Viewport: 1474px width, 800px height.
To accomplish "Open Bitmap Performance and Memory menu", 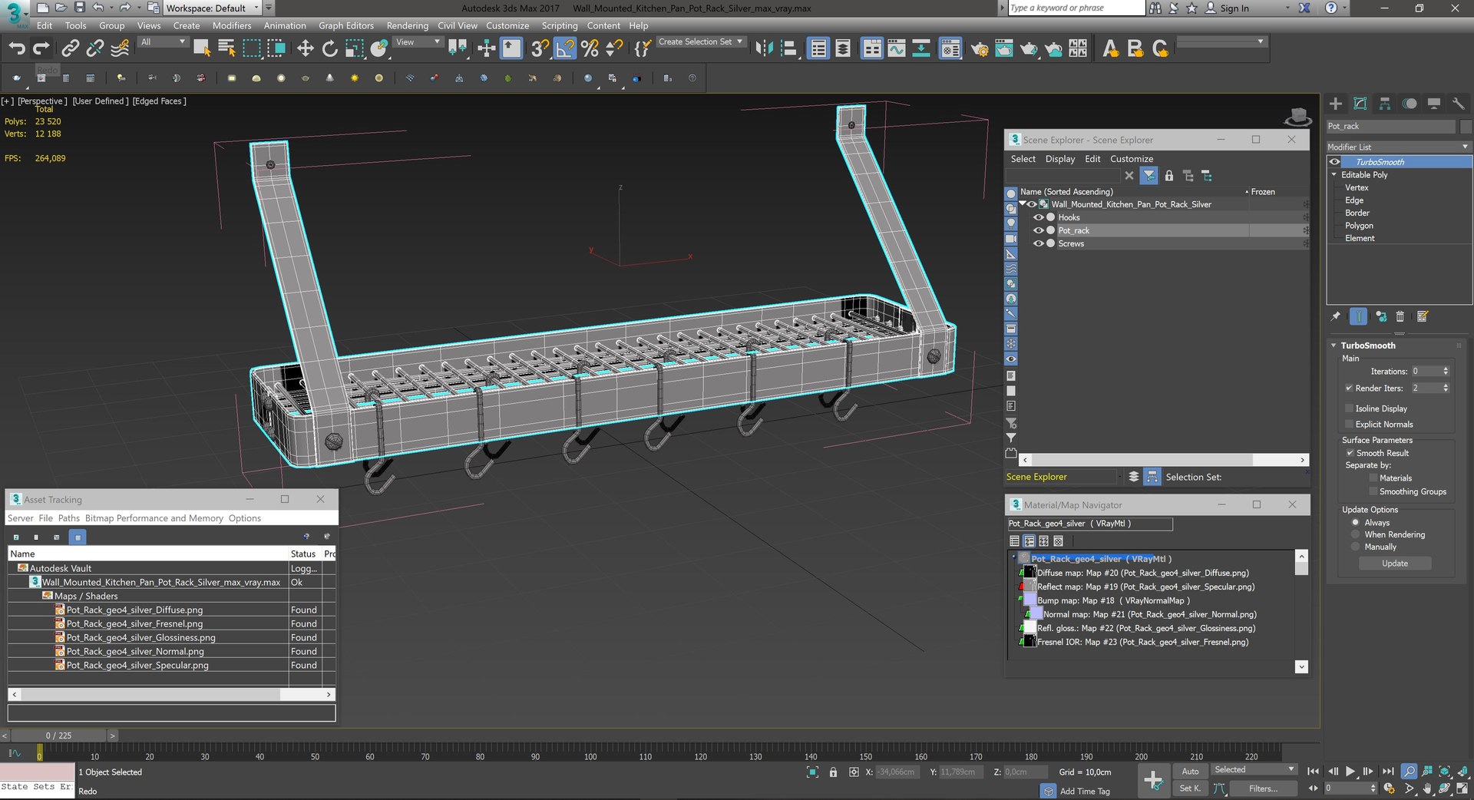I will pos(154,518).
